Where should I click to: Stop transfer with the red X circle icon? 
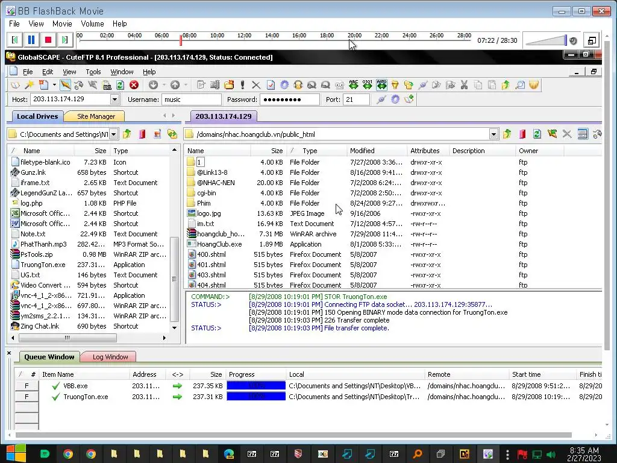(x=134, y=85)
